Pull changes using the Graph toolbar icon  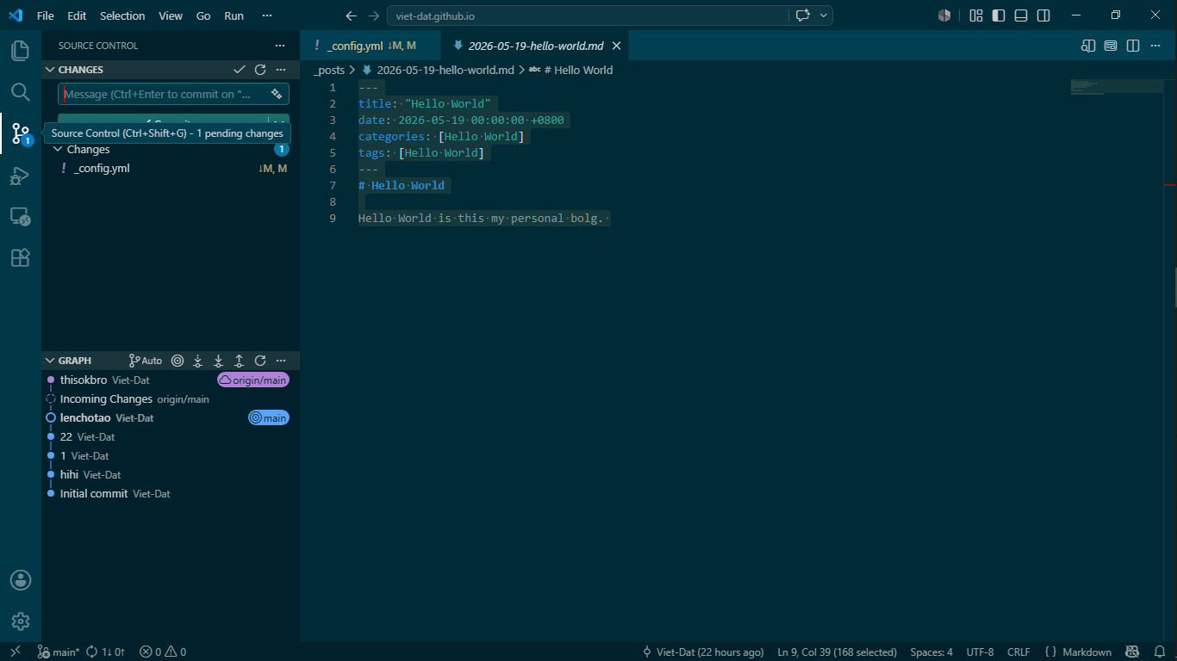[x=219, y=361]
